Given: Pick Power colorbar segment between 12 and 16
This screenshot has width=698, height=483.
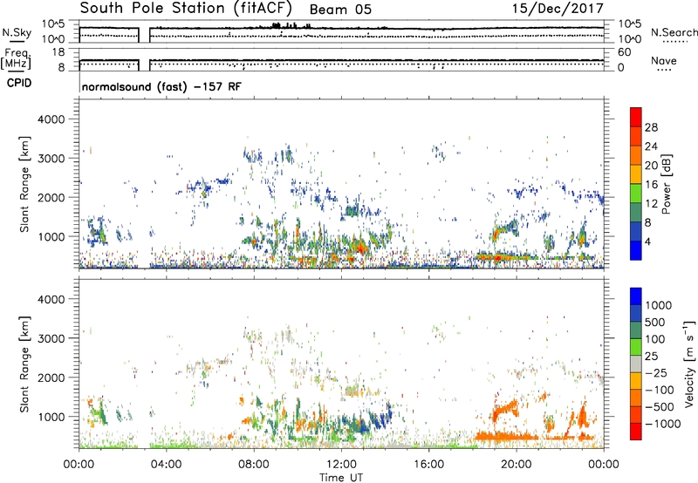Looking at the screenshot, I should coord(636,194).
